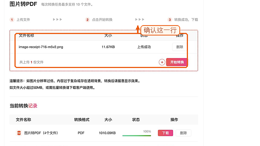The image size is (260, 146).
Task: Click the 图片转PDF (4个文件) record name
Action: click(x=41, y=133)
